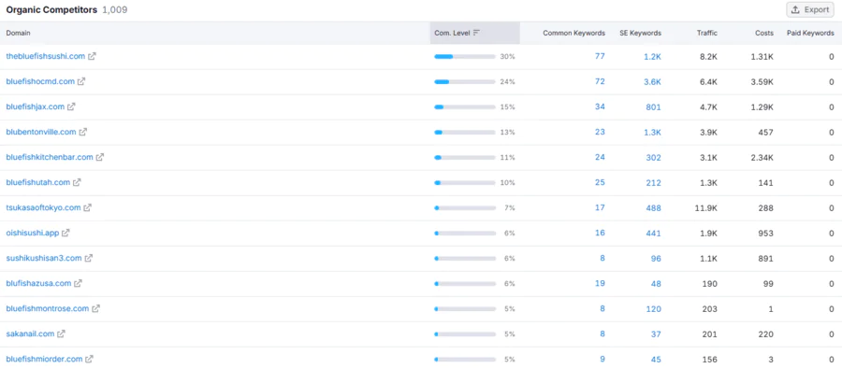Image resolution: width=842 pixels, height=369 pixels.
Task: Select the 8.2K traffic value
Action: click(x=708, y=56)
